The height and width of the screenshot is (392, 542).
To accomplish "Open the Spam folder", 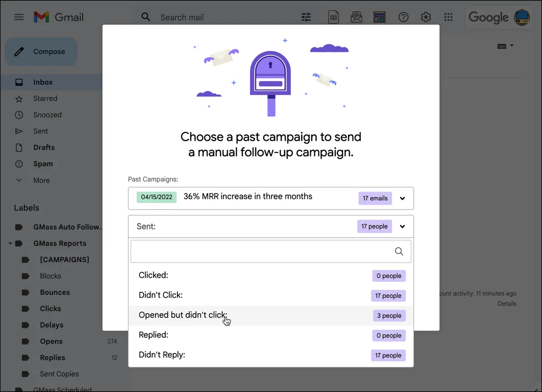I will (43, 164).
